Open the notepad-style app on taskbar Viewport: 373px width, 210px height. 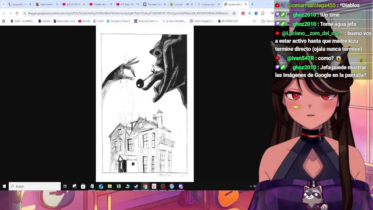coord(92,186)
